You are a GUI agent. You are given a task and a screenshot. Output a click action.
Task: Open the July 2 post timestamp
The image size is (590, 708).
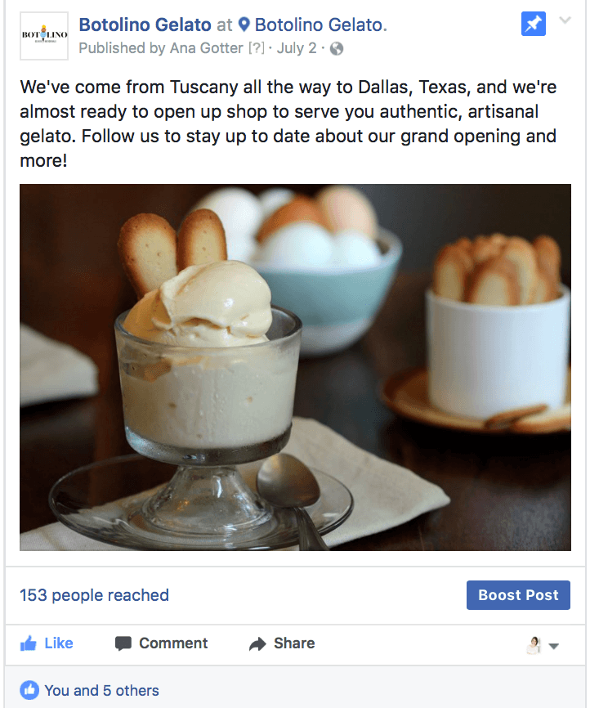click(x=296, y=48)
